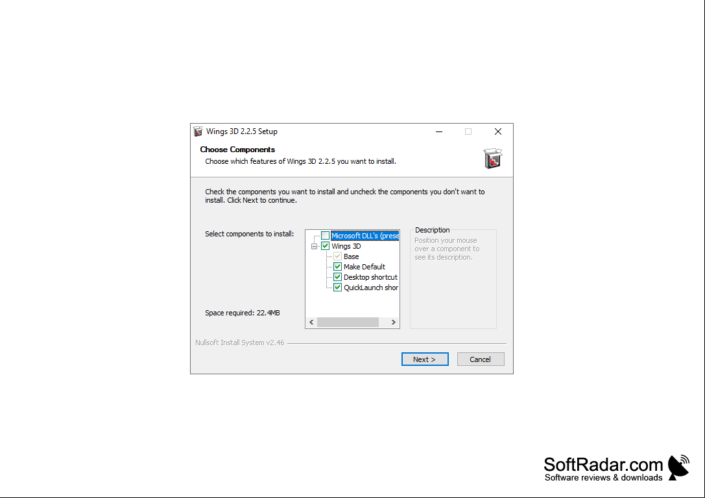Check the Microsoft DLL's checkbox

coord(325,236)
